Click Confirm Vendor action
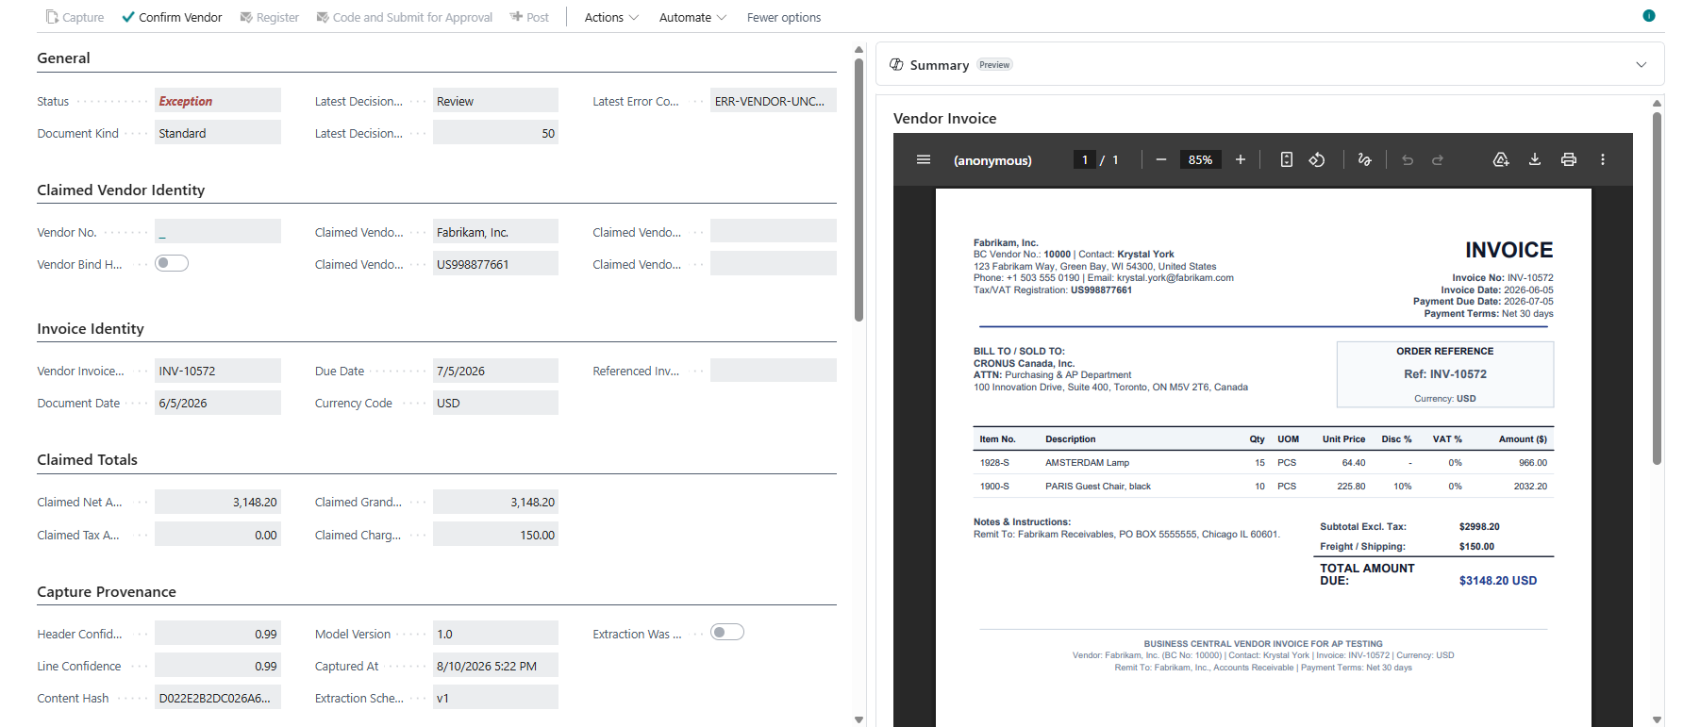1700x727 pixels. tap(172, 17)
